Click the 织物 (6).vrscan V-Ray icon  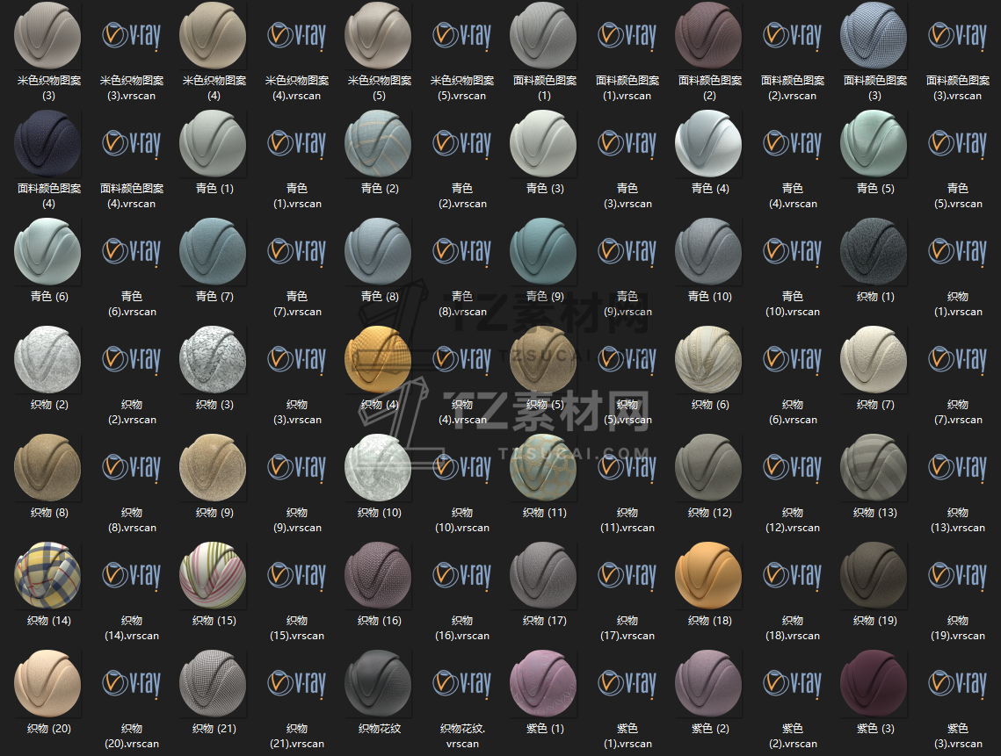793,360
